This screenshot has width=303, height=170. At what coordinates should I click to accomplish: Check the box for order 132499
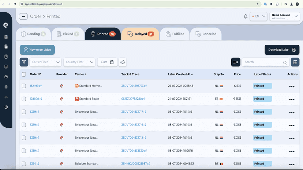[24, 86]
